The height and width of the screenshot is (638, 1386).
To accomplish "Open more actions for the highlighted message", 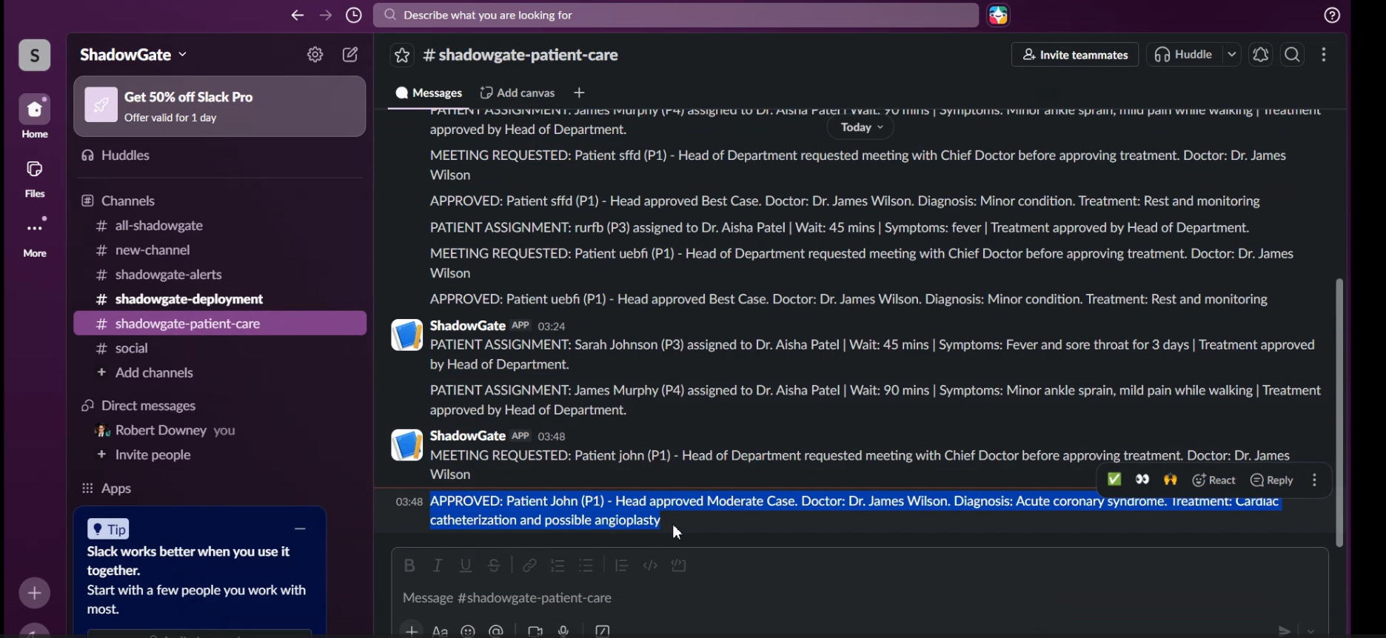I will pyautogui.click(x=1315, y=480).
